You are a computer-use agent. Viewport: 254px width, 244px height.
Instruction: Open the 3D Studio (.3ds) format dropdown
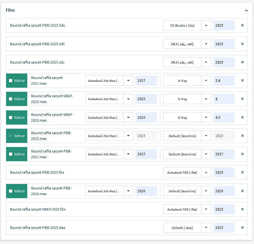coord(206,25)
